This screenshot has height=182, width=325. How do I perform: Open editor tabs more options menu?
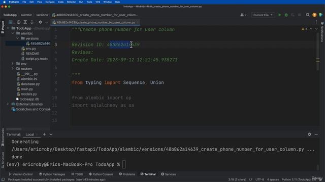coord(316,22)
